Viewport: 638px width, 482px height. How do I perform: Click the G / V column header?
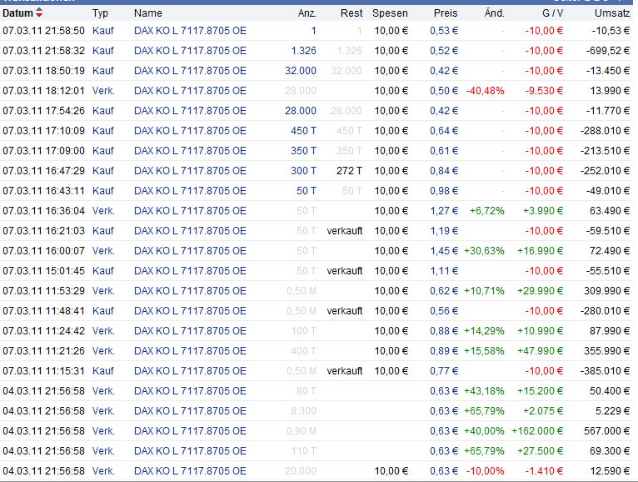click(551, 13)
